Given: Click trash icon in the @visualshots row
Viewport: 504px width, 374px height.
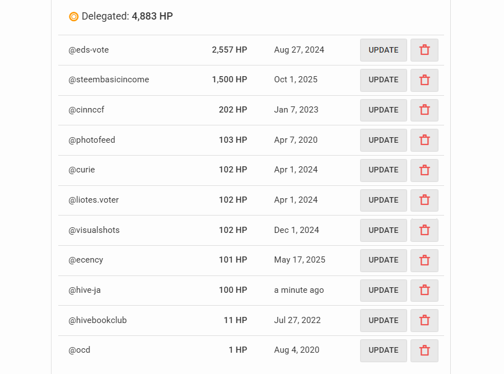Looking at the screenshot, I should [424, 230].
